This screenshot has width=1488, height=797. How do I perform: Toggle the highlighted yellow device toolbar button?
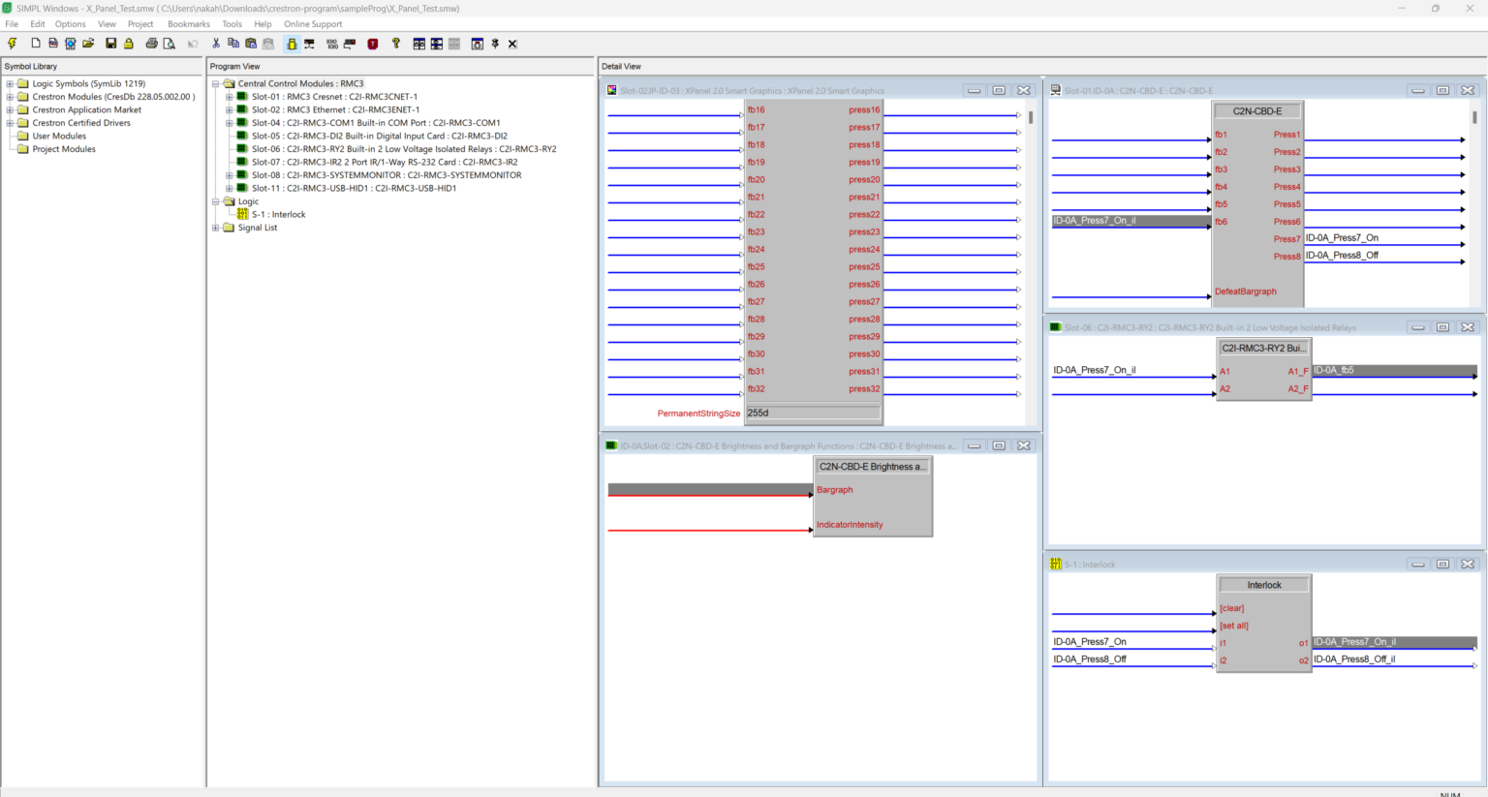(x=292, y=44)
